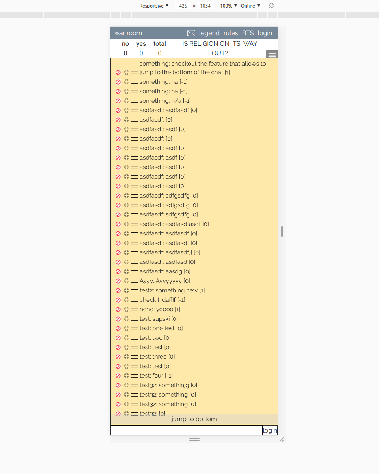Minus icon on 'test32: somethinjg' row
The image size is (379, 474).
tap(134, 386)
